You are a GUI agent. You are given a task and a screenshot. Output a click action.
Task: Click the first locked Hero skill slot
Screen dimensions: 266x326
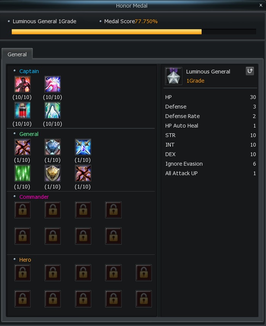coord(22,273)
